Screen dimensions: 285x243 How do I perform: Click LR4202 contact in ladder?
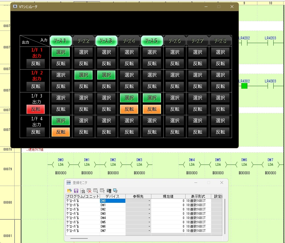244,43
